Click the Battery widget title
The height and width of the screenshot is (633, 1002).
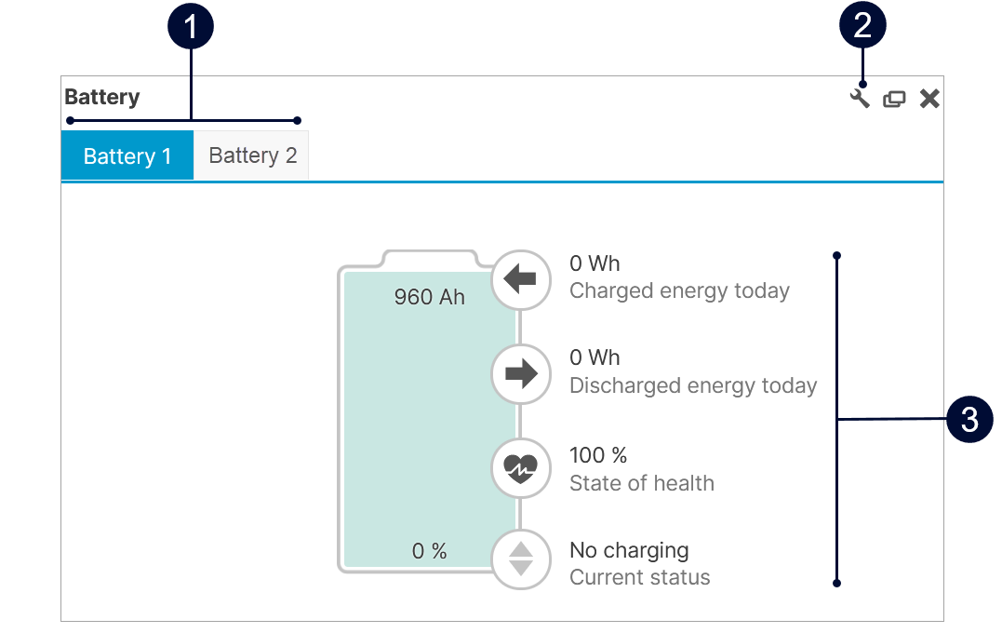(x=102, y=97)
